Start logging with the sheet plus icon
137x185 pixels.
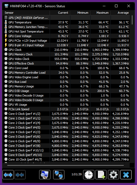[101, 175]
